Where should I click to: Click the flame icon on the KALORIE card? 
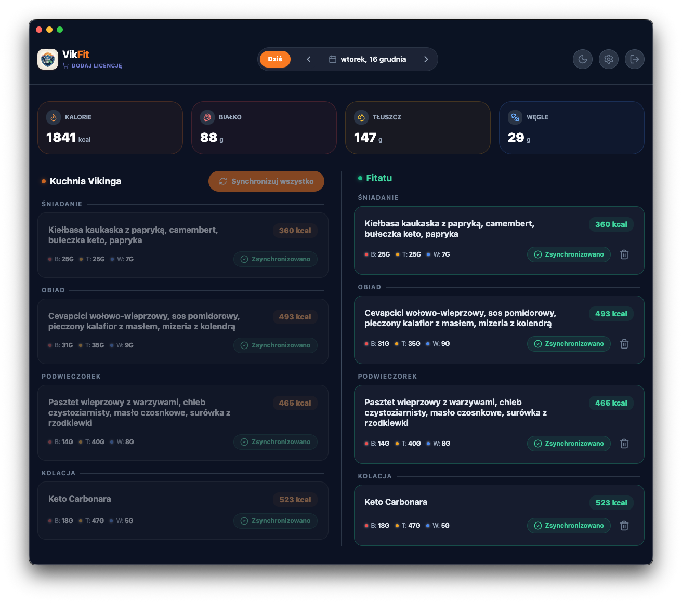click(x=54, y=117)
